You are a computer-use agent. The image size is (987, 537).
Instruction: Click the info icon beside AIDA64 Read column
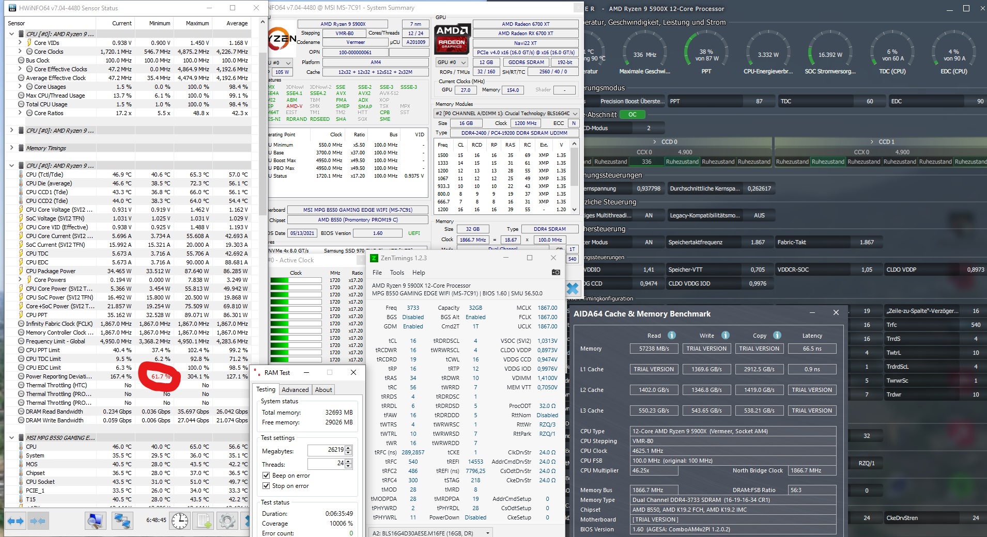[x=672, y=336]
